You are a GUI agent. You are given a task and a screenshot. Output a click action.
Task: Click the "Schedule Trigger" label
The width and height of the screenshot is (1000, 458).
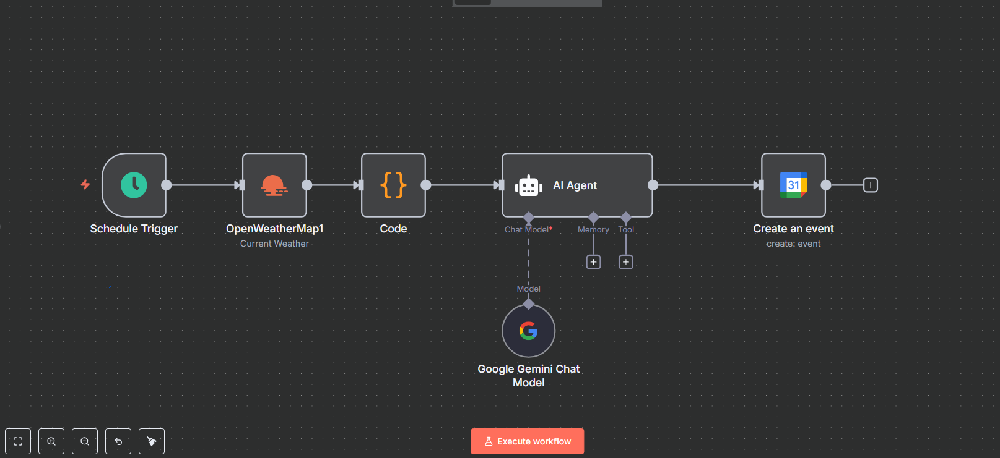pyautogui.click(x=134, y=229)
